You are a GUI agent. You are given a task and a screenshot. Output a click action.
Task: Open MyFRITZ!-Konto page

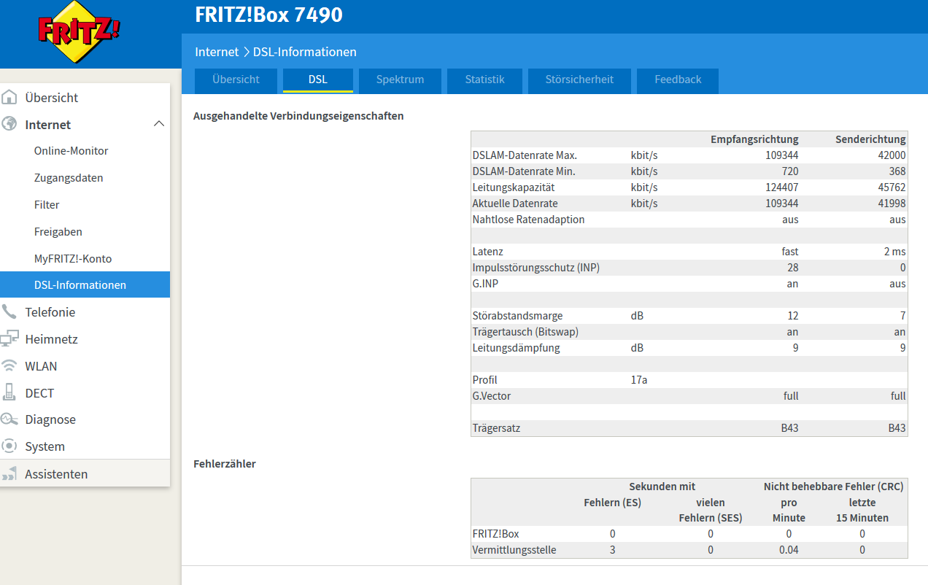point(73,258)
